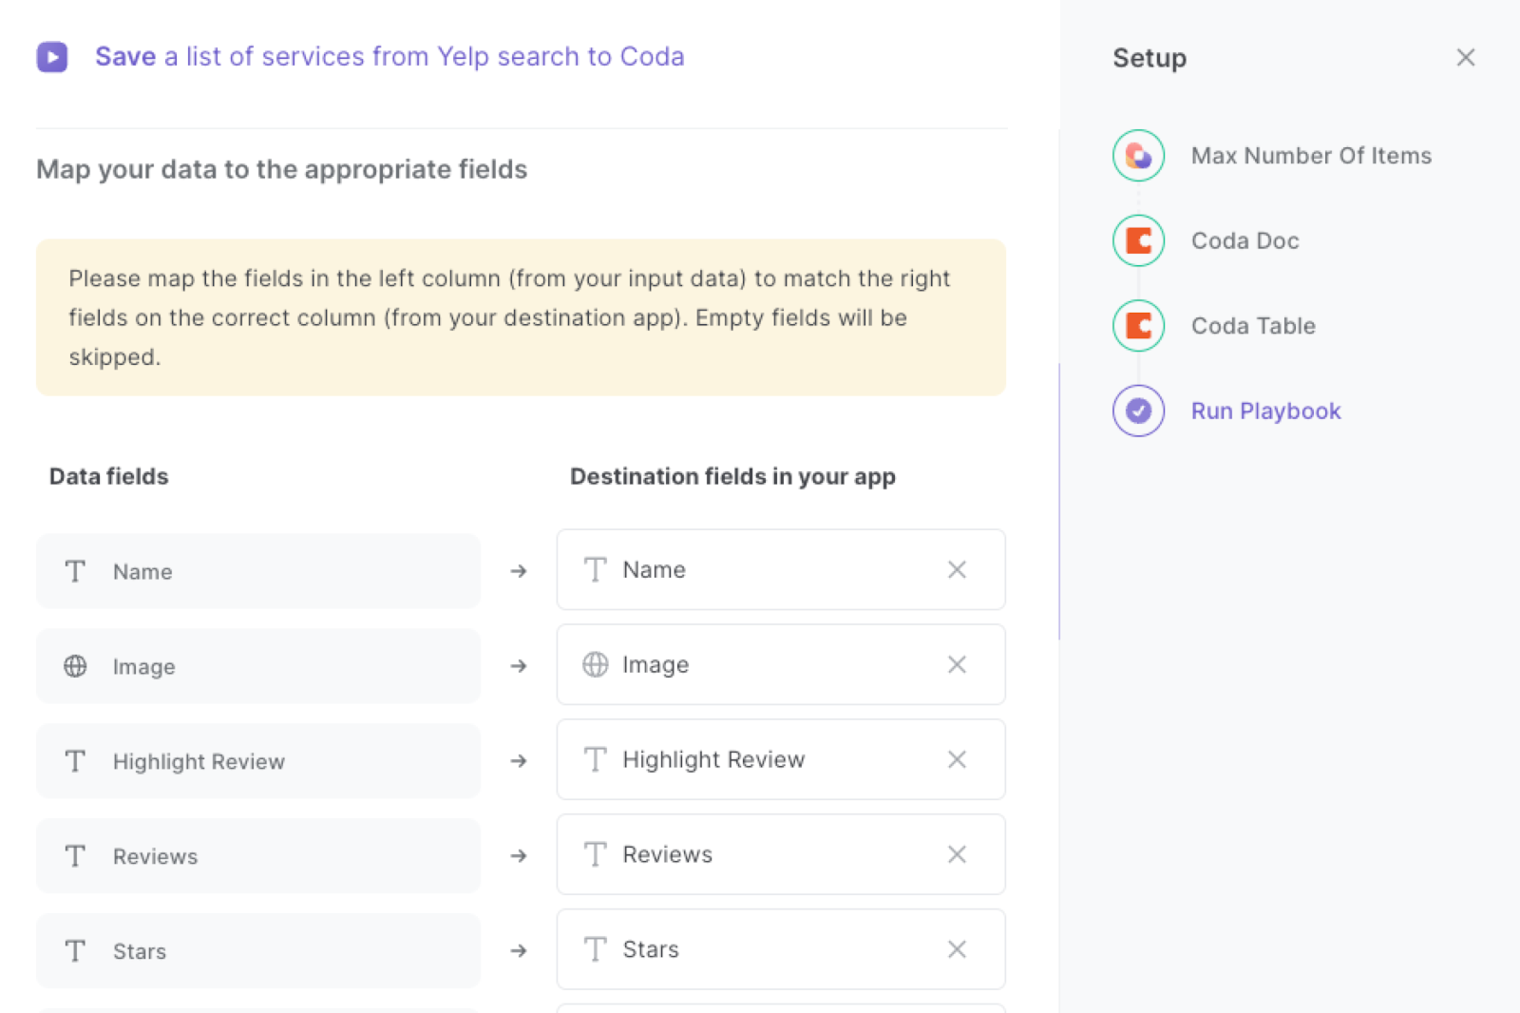Viewport: 1520px width, 1013px height.
Task: Click the text icon in the Name destination field
Action: click(596, 569)
